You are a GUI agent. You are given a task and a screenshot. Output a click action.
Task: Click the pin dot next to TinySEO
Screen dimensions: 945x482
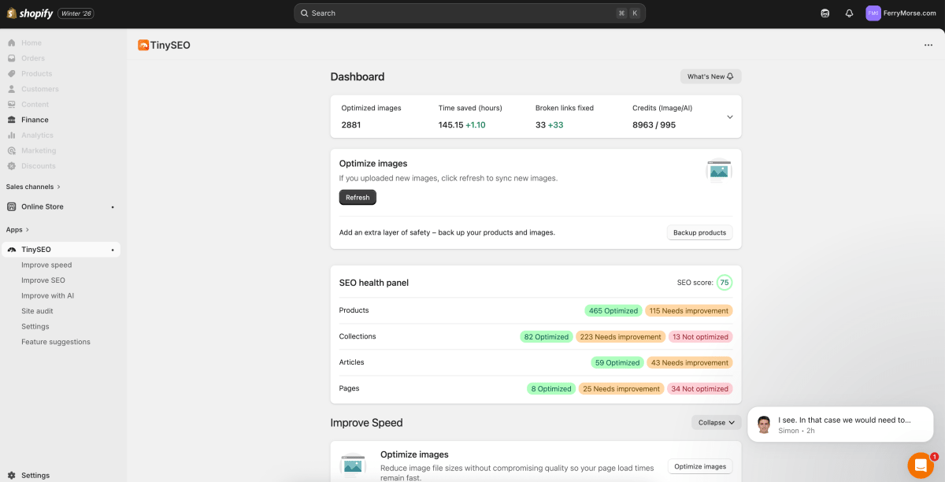click(x=113, y=250)
